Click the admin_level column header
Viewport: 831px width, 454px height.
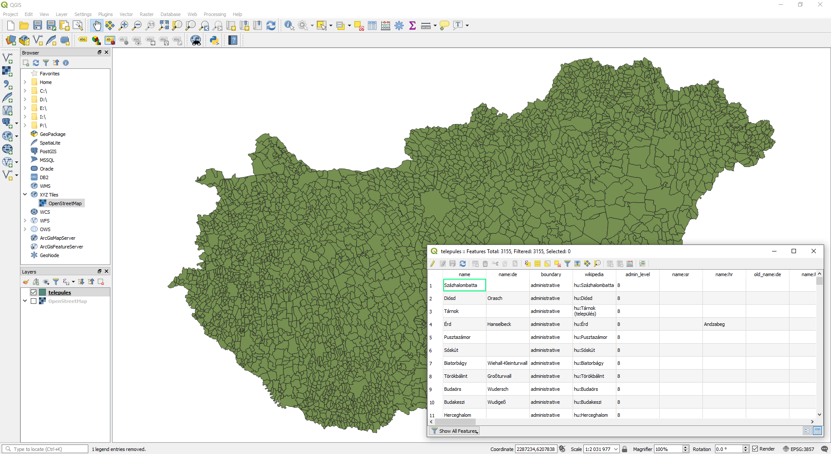click(x=637, y=274)
